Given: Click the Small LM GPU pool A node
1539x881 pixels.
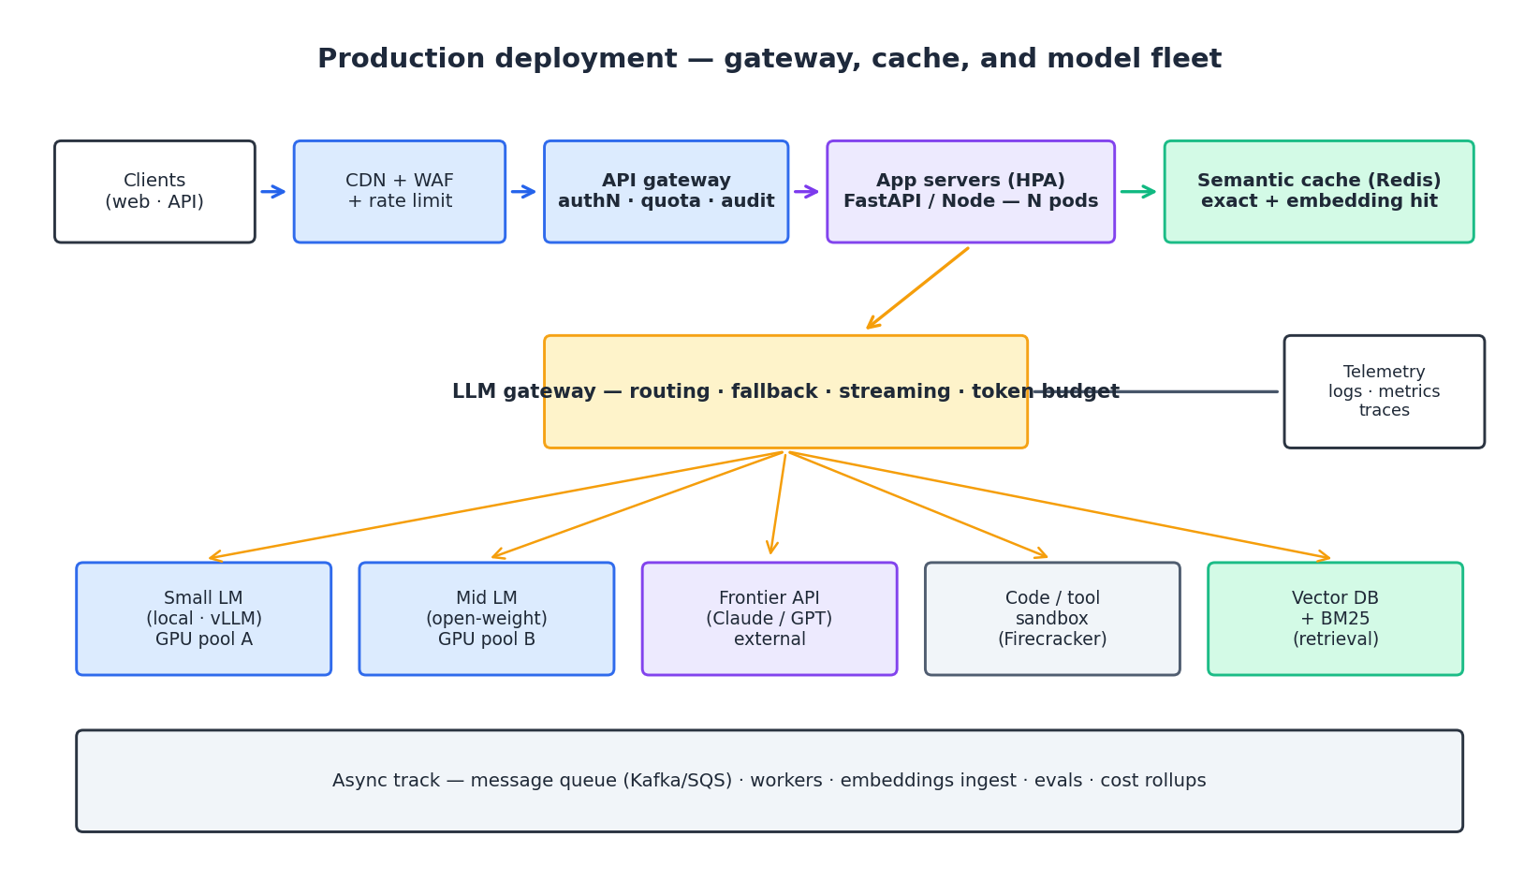Looking at the screenshot, I should [x=203, y=618].
